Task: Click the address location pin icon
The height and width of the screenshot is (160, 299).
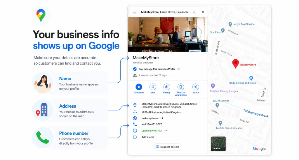Action: (135, 105)
